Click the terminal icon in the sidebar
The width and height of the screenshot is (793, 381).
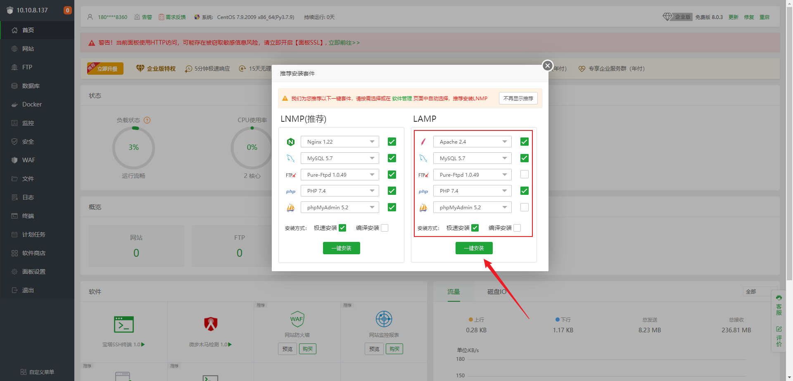14,216
